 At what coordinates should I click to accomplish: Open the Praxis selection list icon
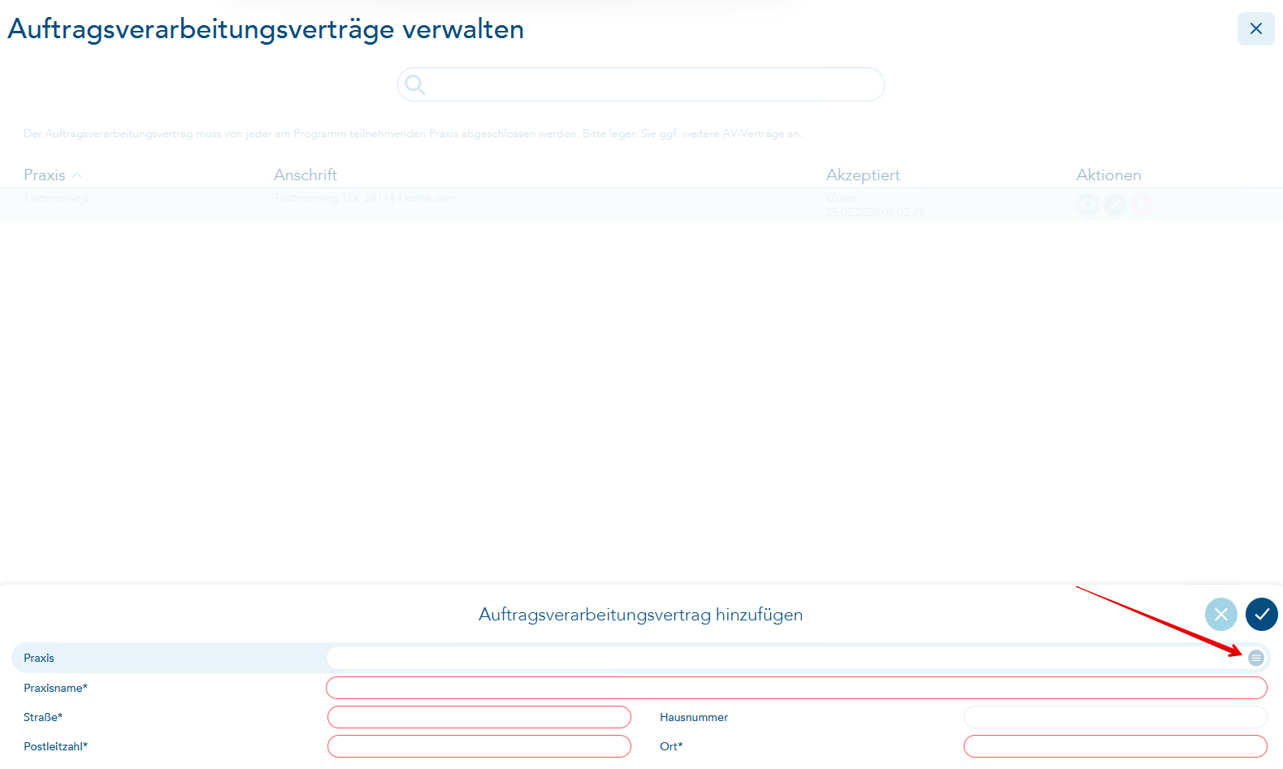1255,658
